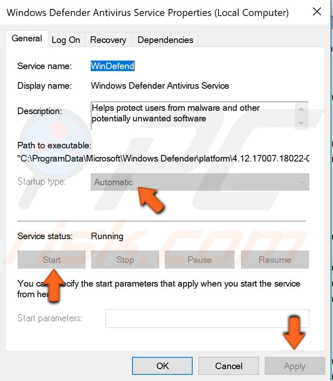Apply the changed settings

pos(295,365)
